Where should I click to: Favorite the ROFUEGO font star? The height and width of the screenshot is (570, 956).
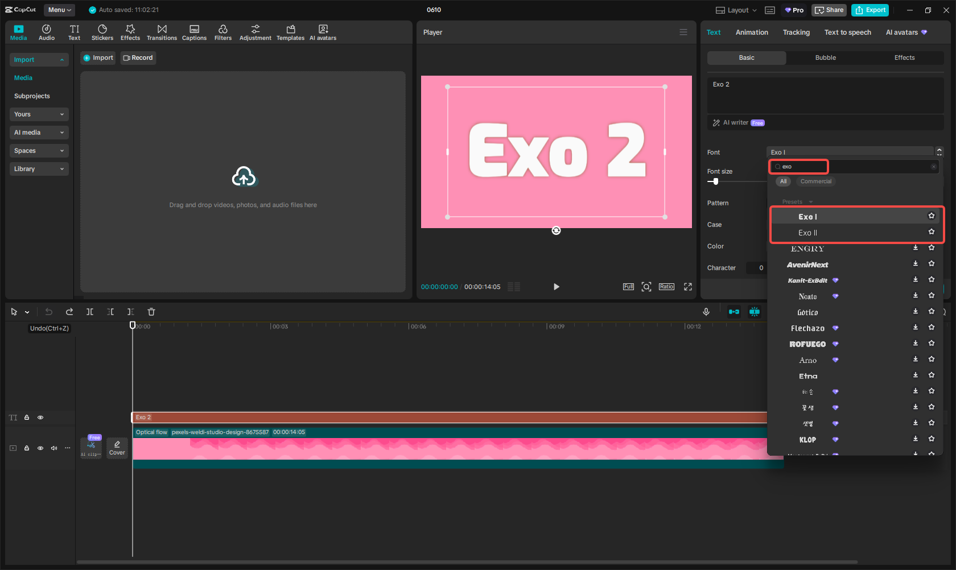click(932, 343)
